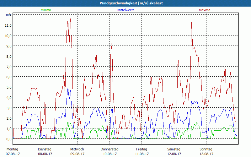This screenshot has height=157, width=251.
Task: Select the Dienstag day label
Action: 45,149
